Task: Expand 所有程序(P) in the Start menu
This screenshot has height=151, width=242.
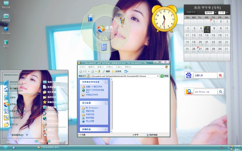Action: click(20, 135)
